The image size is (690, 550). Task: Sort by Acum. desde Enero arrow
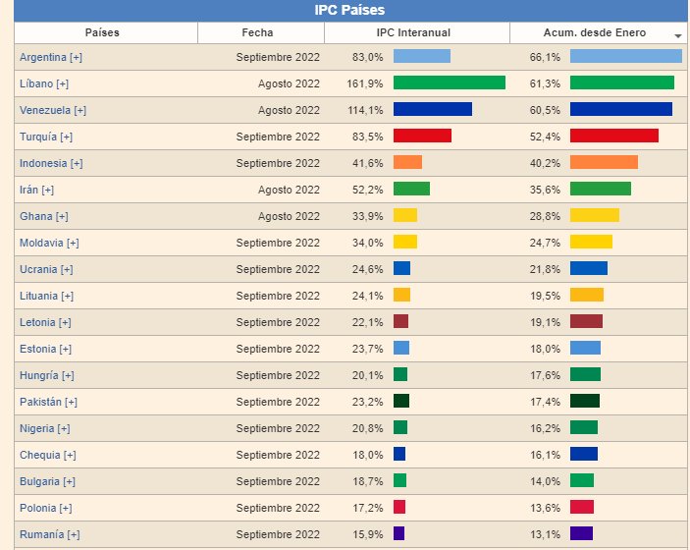677,35
